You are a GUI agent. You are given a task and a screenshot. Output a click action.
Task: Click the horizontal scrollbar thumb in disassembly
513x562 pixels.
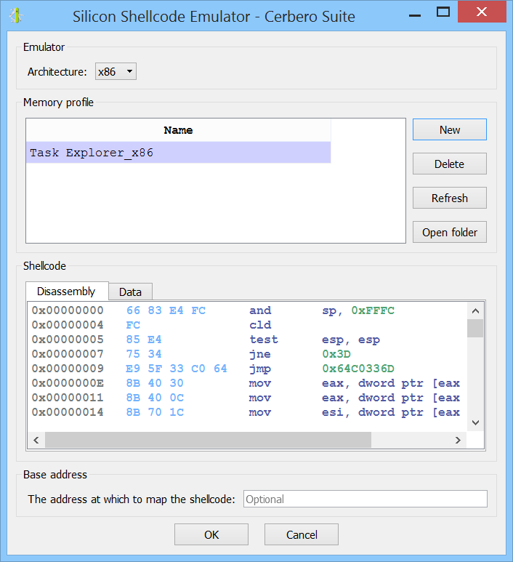[x=208, y=440]
